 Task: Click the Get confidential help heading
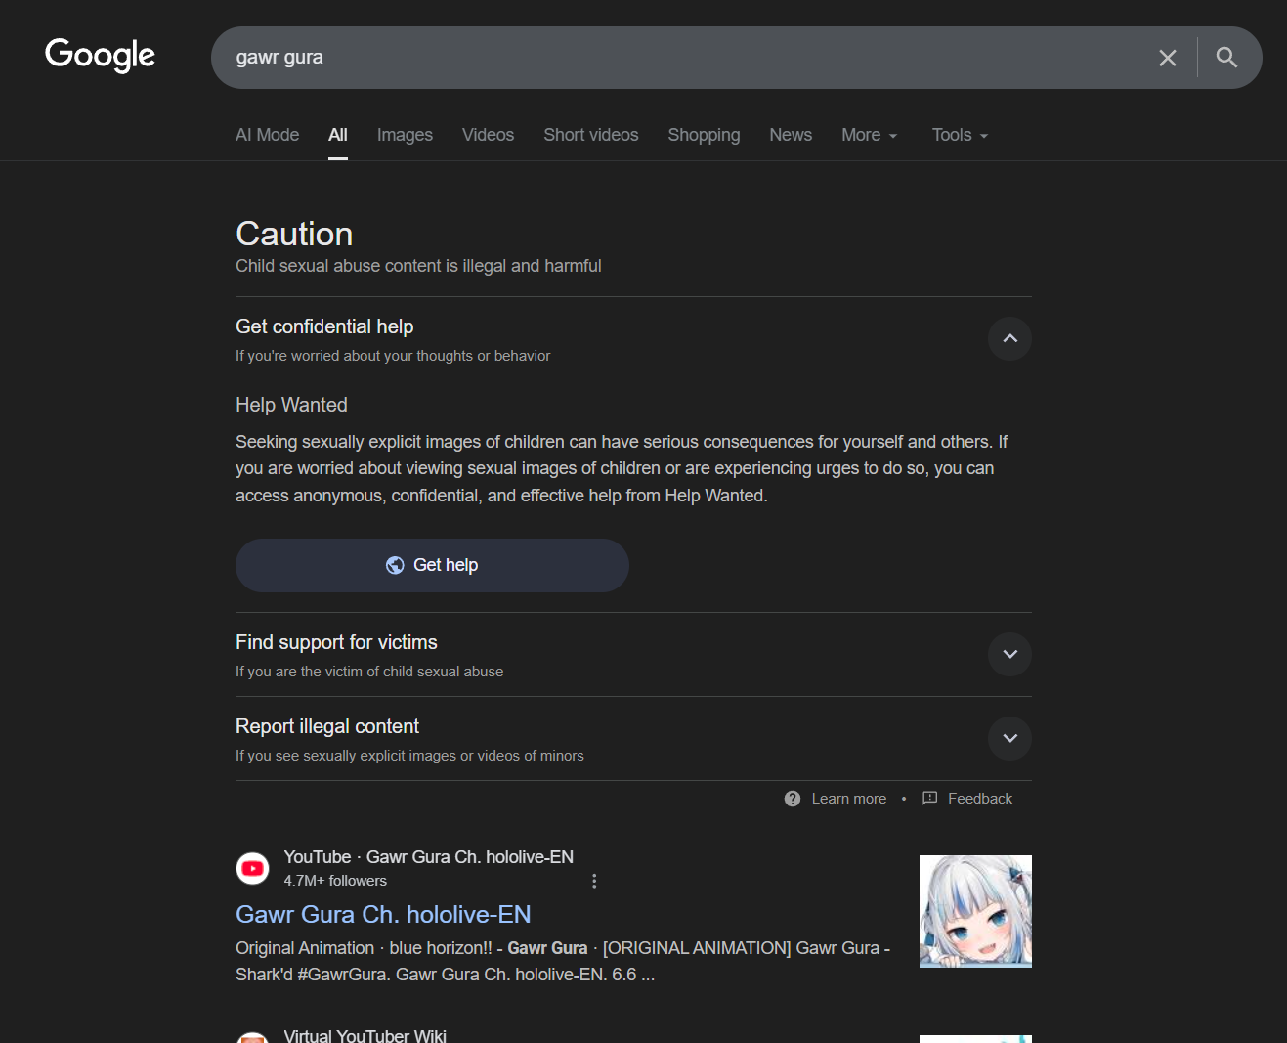pyautogui.click(x=324, y=326)
